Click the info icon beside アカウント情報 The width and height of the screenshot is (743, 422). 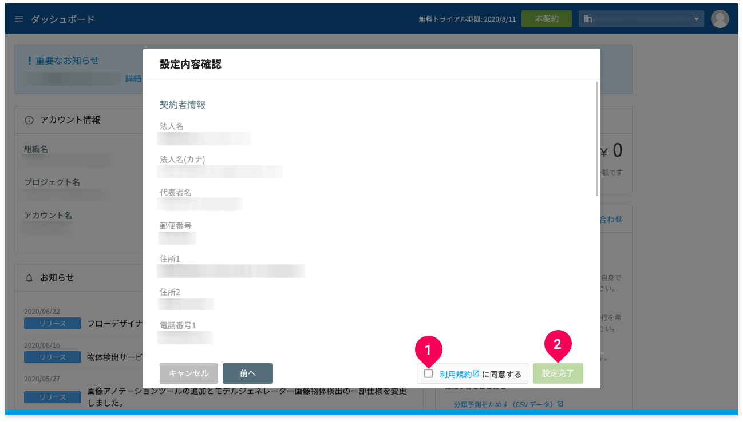pos(29,120)
